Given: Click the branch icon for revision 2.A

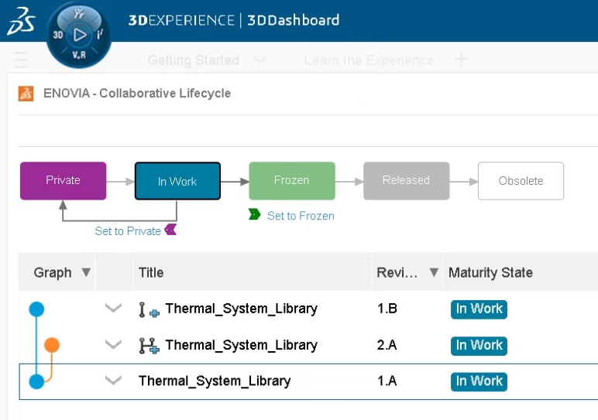Looking at the screenshot, I should [x=149, y=346].
